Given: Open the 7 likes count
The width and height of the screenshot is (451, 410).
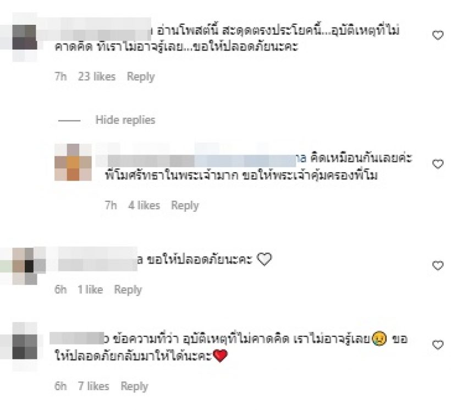Looking at the screenshot, I should (94, 386).
